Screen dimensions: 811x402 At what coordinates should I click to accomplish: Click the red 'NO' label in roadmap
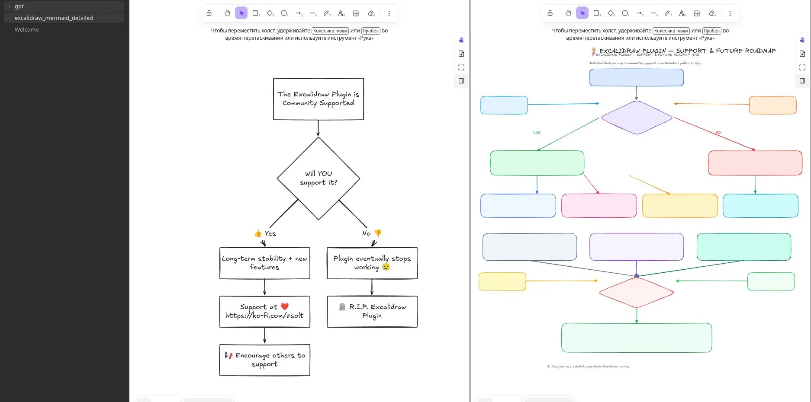coord(718,133)
